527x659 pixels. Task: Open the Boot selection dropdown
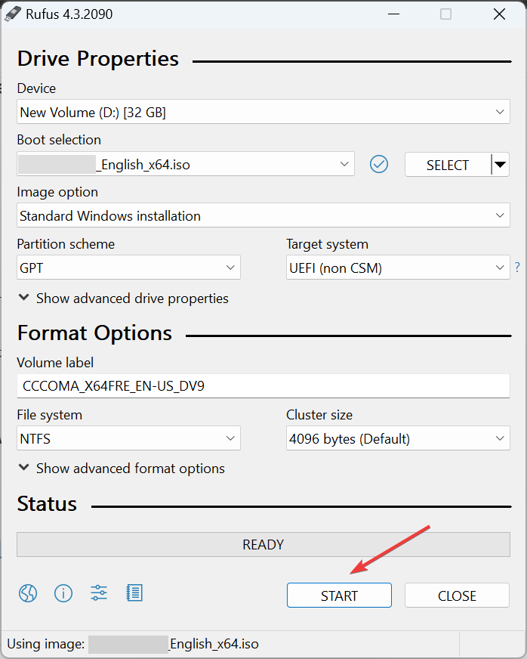click(186, 164)
